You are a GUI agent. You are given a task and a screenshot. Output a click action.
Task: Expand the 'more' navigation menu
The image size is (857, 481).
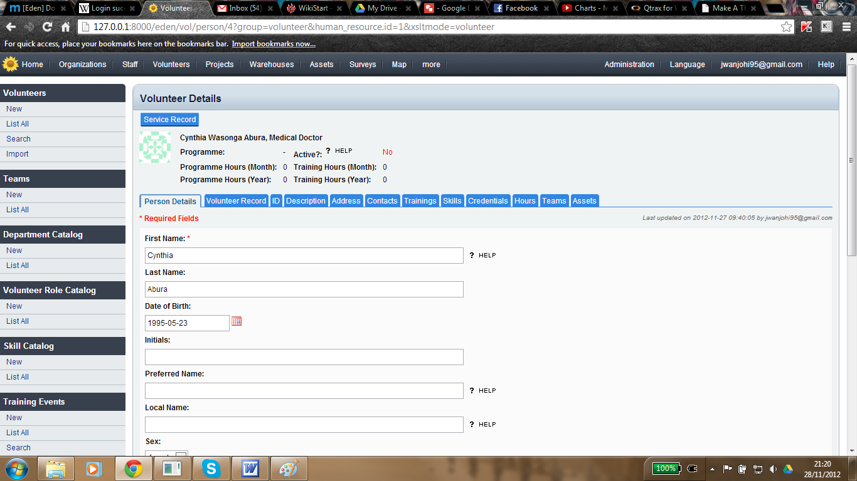point(431,65)
